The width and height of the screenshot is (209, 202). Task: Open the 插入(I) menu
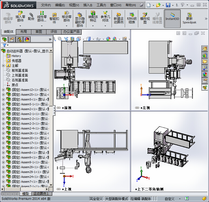click(88, 5)
